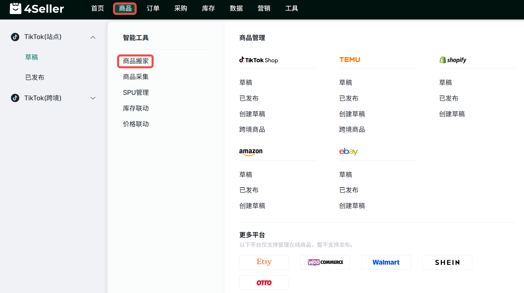
Task: Go to the 订单 menu
Action: pos(153,9)
